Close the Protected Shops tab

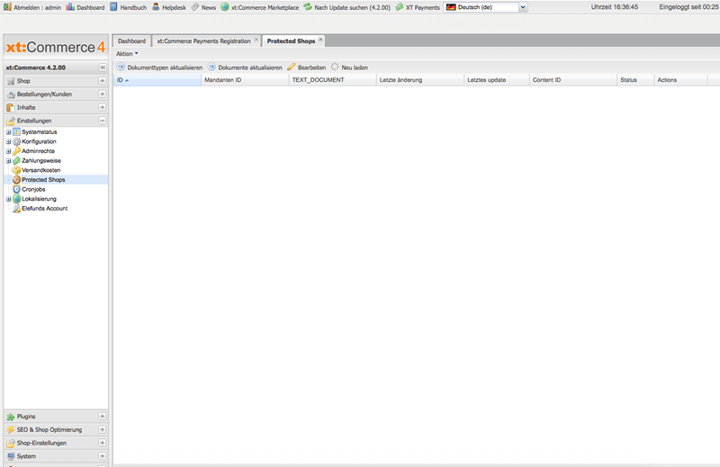pos(320,40)
